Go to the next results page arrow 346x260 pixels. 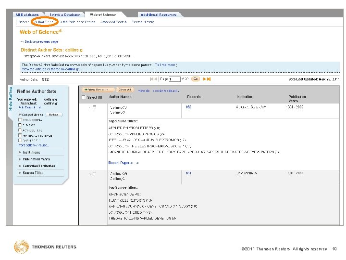point(204,79)
